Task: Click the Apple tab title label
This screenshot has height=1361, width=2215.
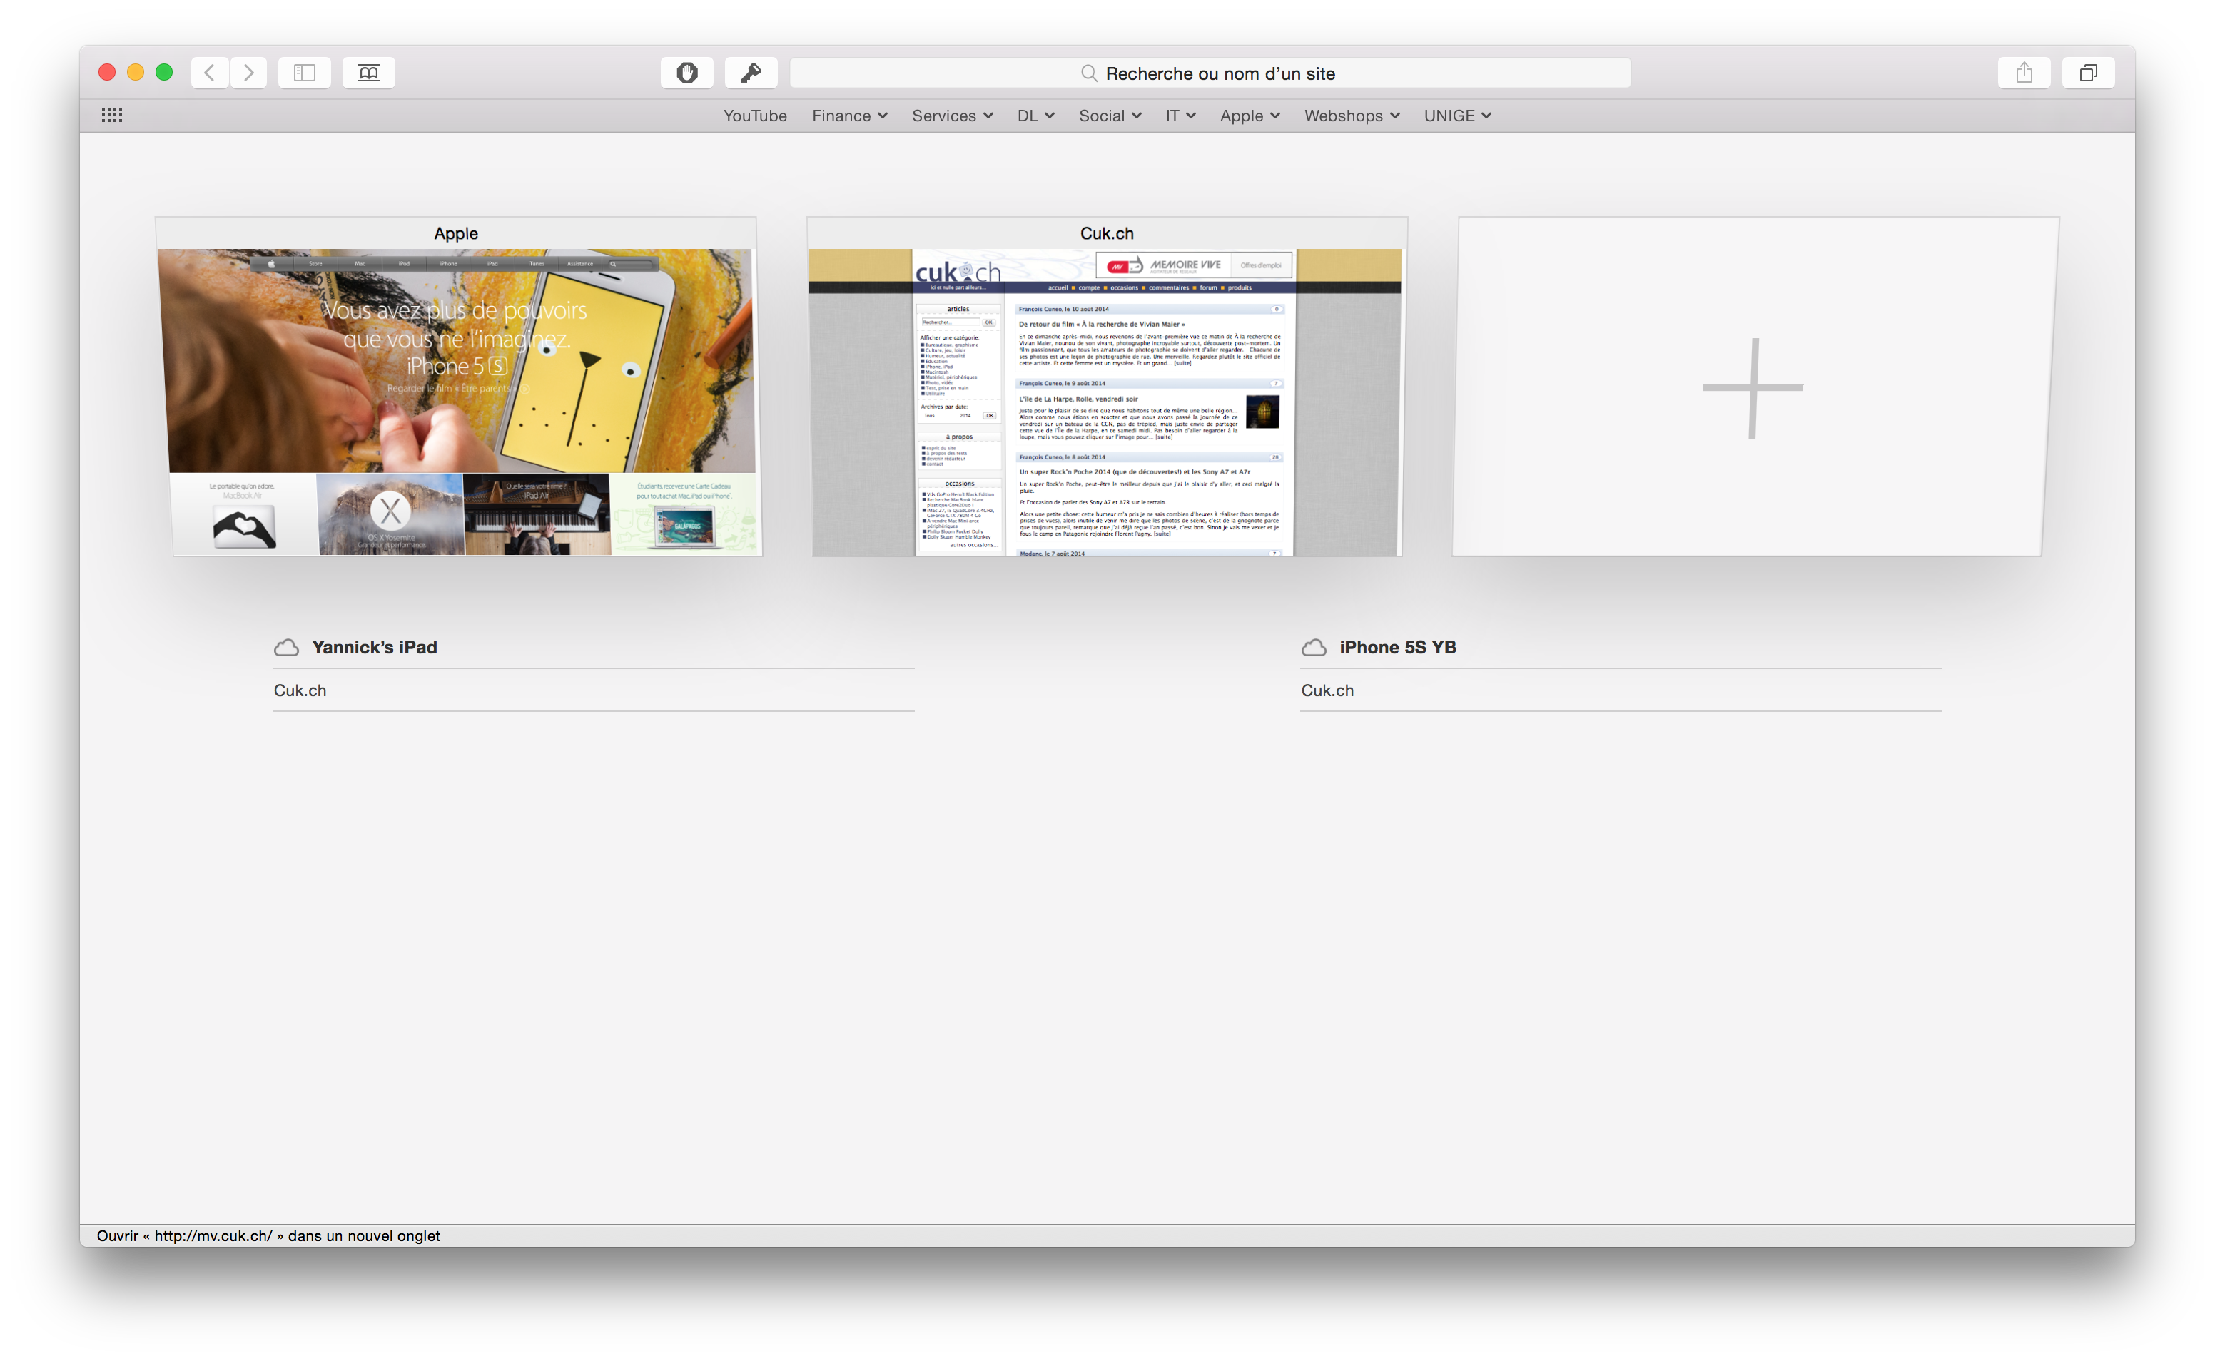Action: [455, 233]
